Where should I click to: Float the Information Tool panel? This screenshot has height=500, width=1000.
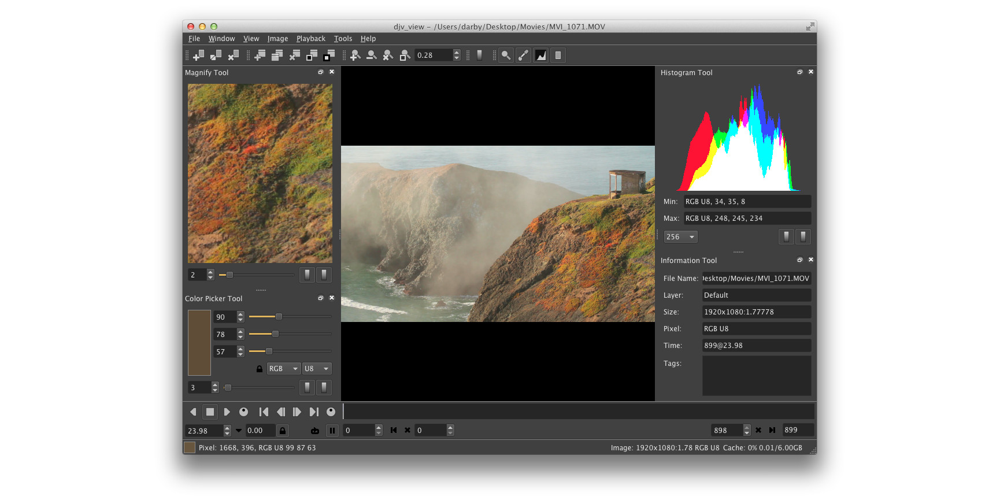(800, 260)
